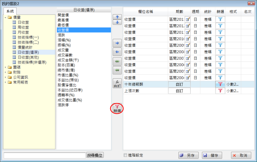Remove field using the single left arrow

[x=117, y=52]
